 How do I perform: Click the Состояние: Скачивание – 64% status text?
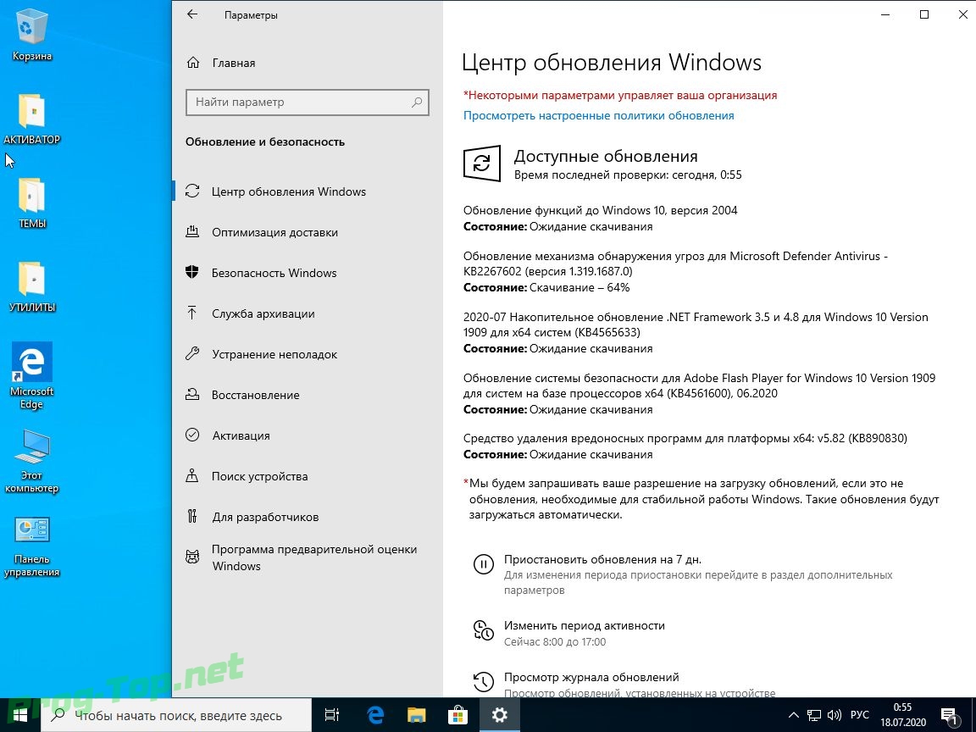(x=546, y=287)
